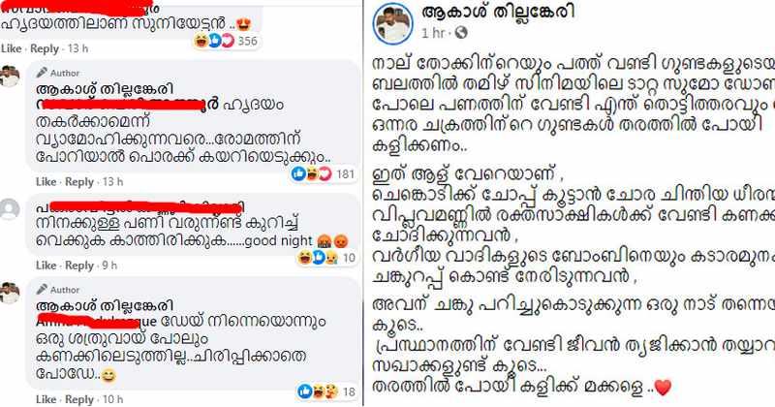The width and height of the screenshot is (775, 407).
Task: Open the grey default avatar of commenter
Action: pyautogui.click(x=10, y=209)
